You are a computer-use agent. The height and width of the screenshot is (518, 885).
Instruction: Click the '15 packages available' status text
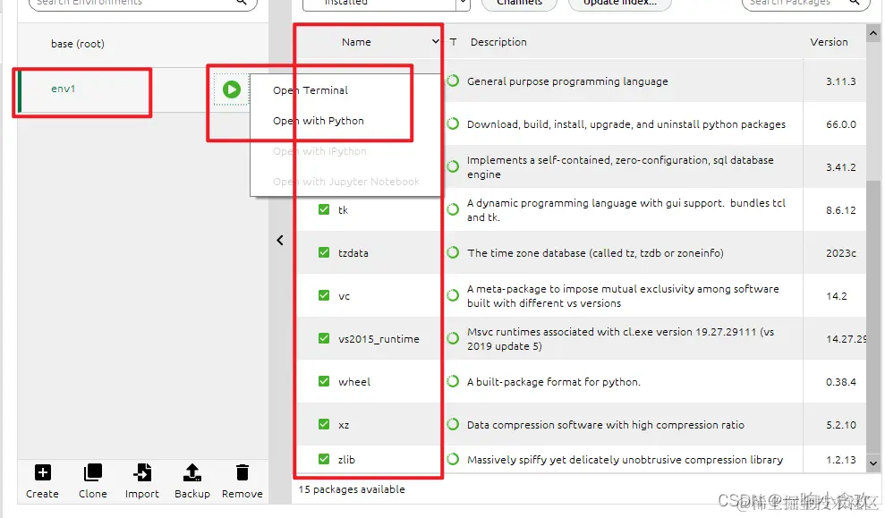tap(352, 489)
